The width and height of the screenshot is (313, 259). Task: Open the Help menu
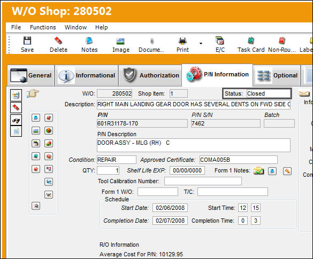[x=102, y=27]
